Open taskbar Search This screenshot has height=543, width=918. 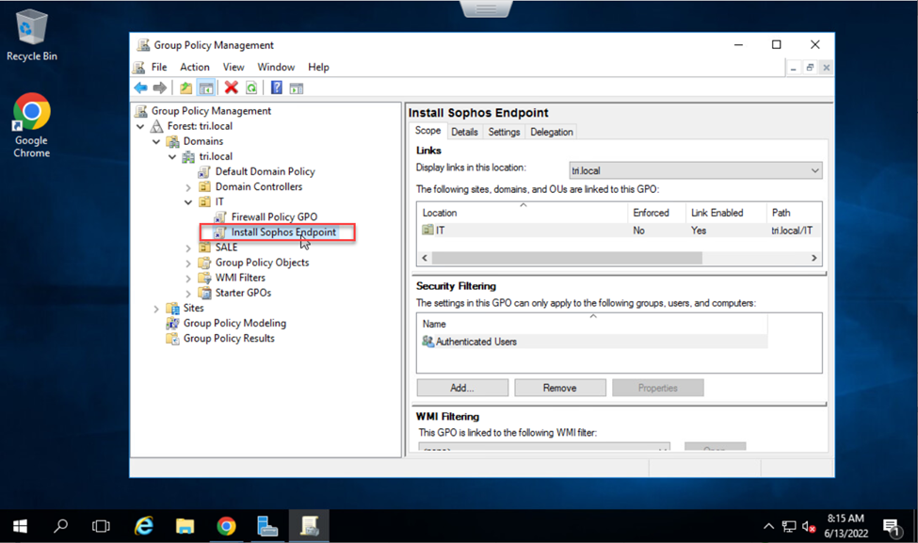(60, 527)
